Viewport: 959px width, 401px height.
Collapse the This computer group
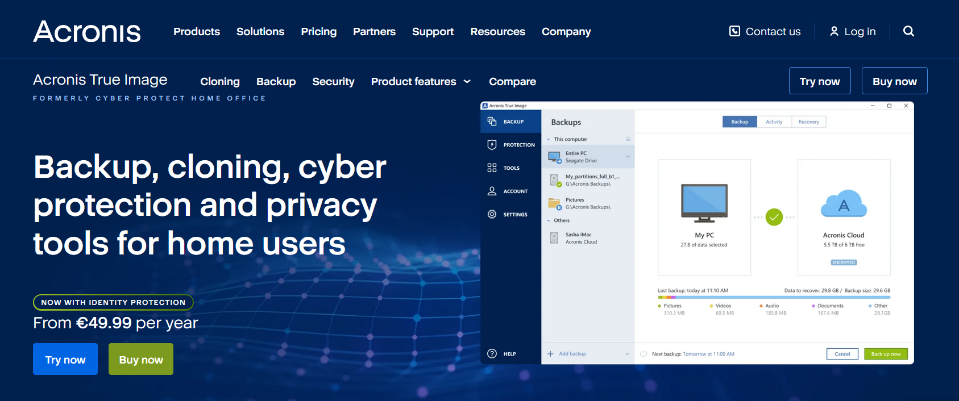pos(549,139)
